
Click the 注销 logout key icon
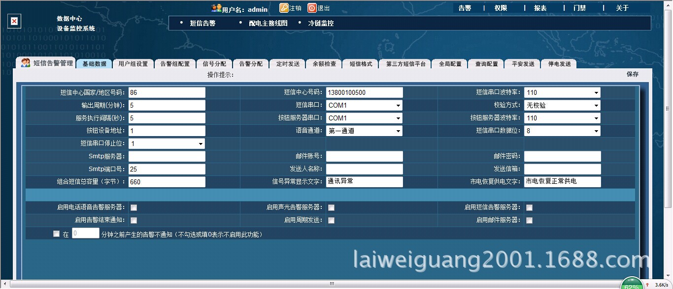click(x=283, y=8)
